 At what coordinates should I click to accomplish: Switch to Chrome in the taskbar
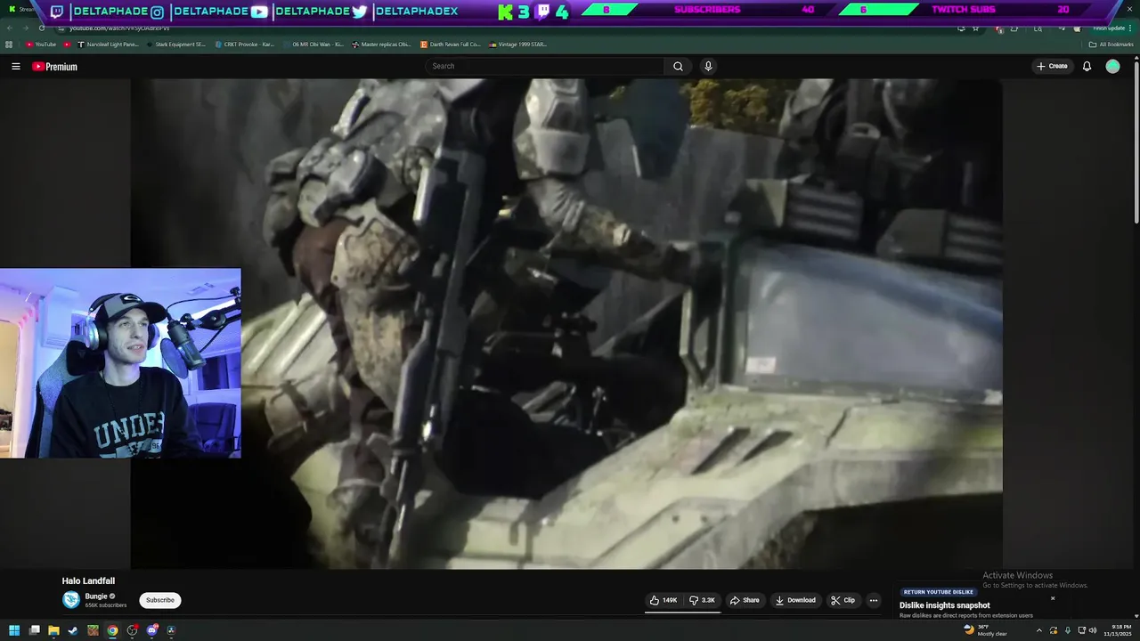[x=112, y=630]
